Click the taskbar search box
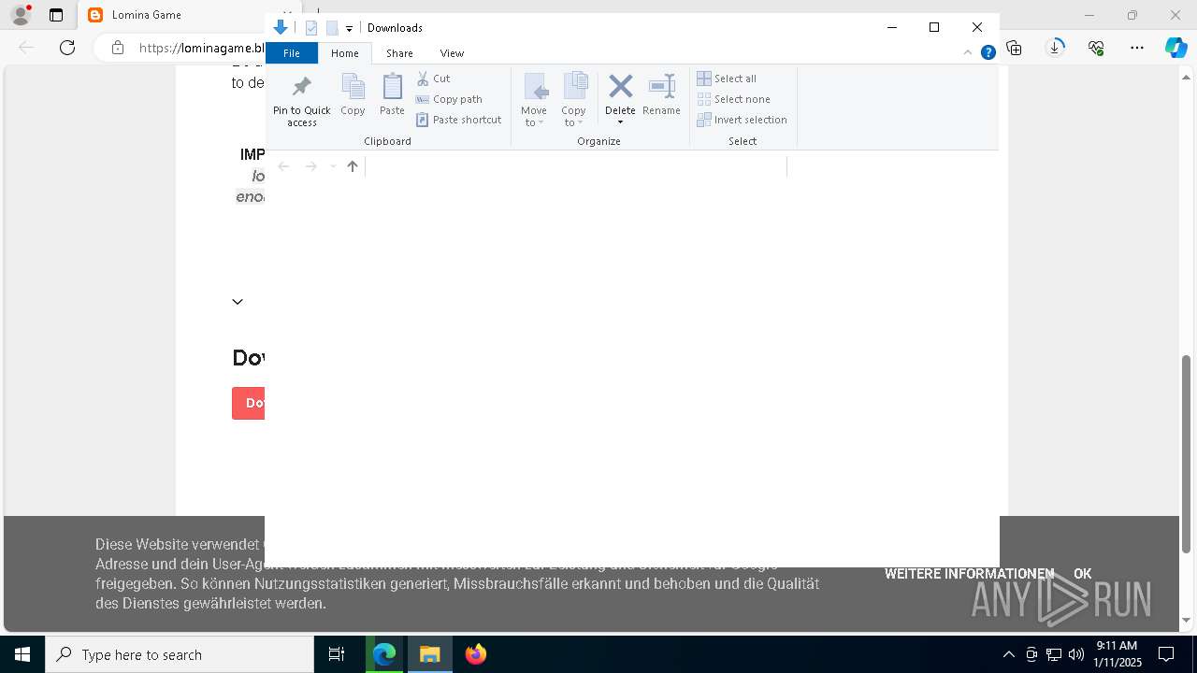 point(180,654)
